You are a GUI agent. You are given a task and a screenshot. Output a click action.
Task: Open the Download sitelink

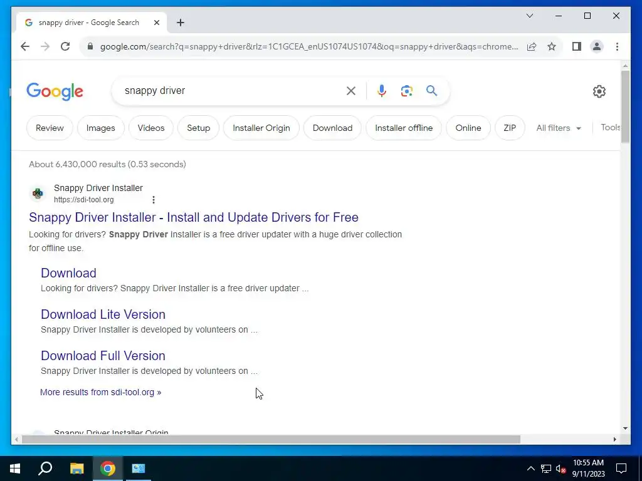click(69, 273)
